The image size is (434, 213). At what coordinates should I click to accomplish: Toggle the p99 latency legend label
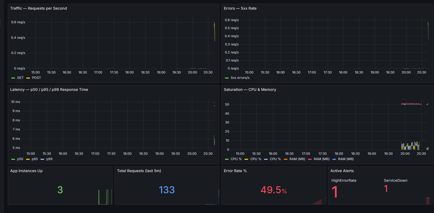click(49, 159)
